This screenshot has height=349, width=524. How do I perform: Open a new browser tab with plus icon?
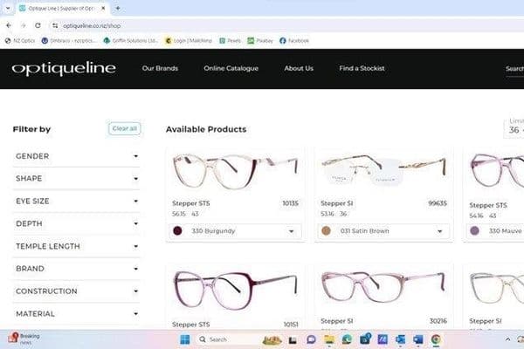click(118, 9)
